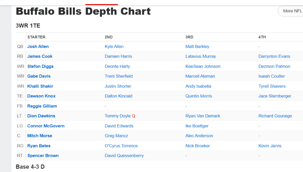Click the 2ND column header
303x172 pixels.
click(108, 37)
